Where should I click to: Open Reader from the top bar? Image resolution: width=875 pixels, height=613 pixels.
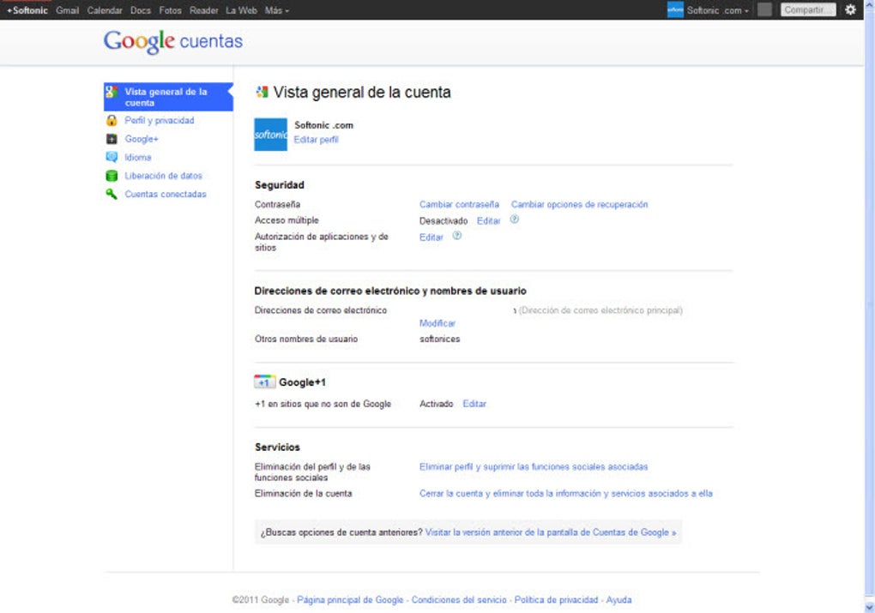[203, 10]
